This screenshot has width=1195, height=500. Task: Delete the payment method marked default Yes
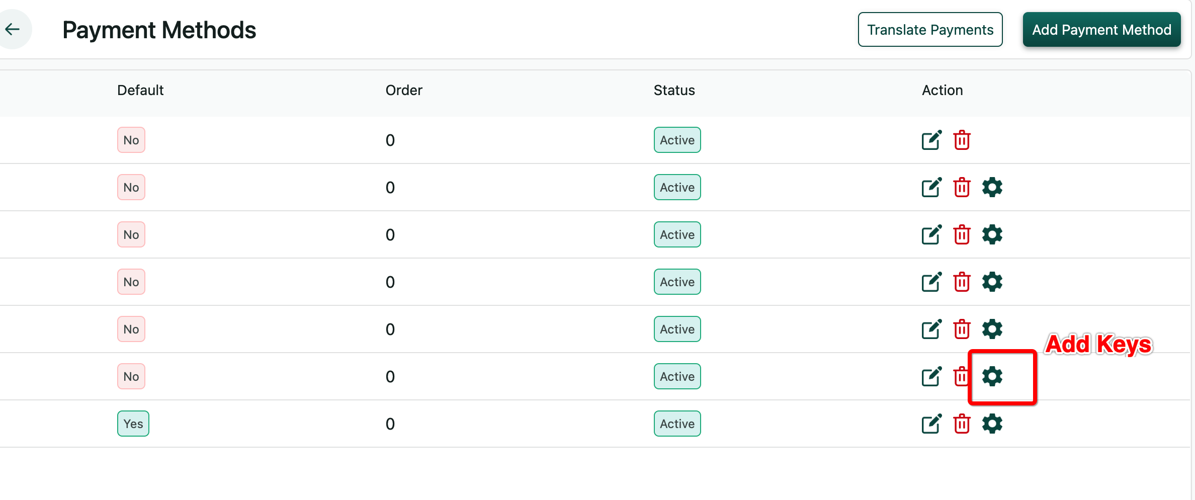click(x=962, y=424)
